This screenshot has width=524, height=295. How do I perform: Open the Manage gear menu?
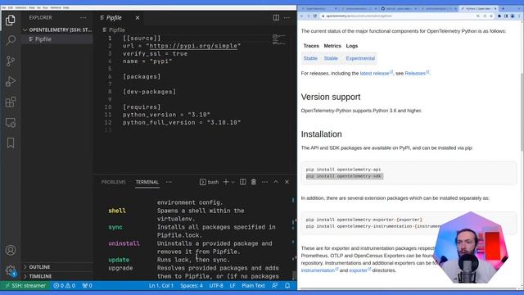tap(11, 270)
